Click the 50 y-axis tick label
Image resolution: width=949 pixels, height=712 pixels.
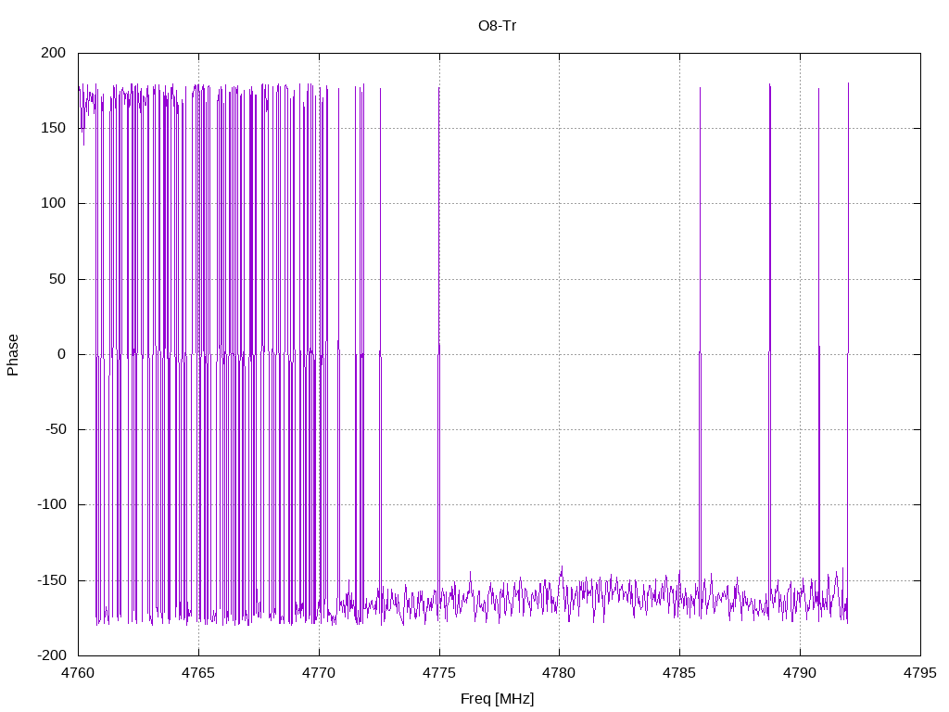(57, 279)
